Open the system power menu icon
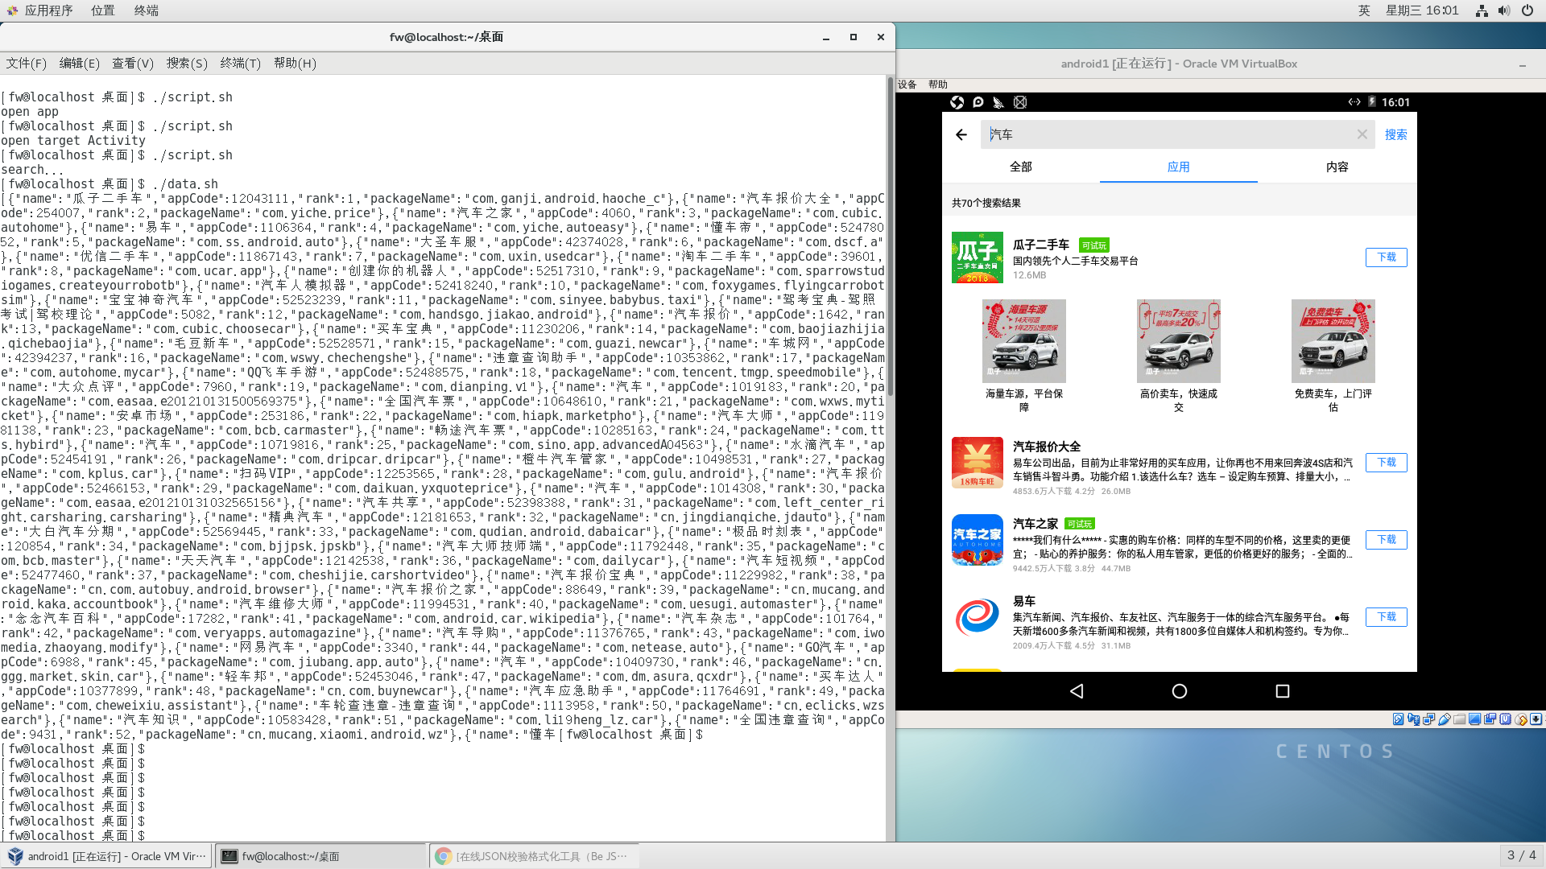Screen dimensions: 1546x869 click(x=1527, y=10)
